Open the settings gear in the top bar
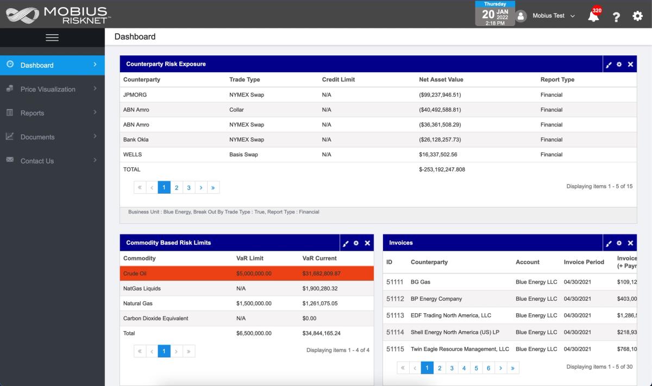 pos(637,16)
